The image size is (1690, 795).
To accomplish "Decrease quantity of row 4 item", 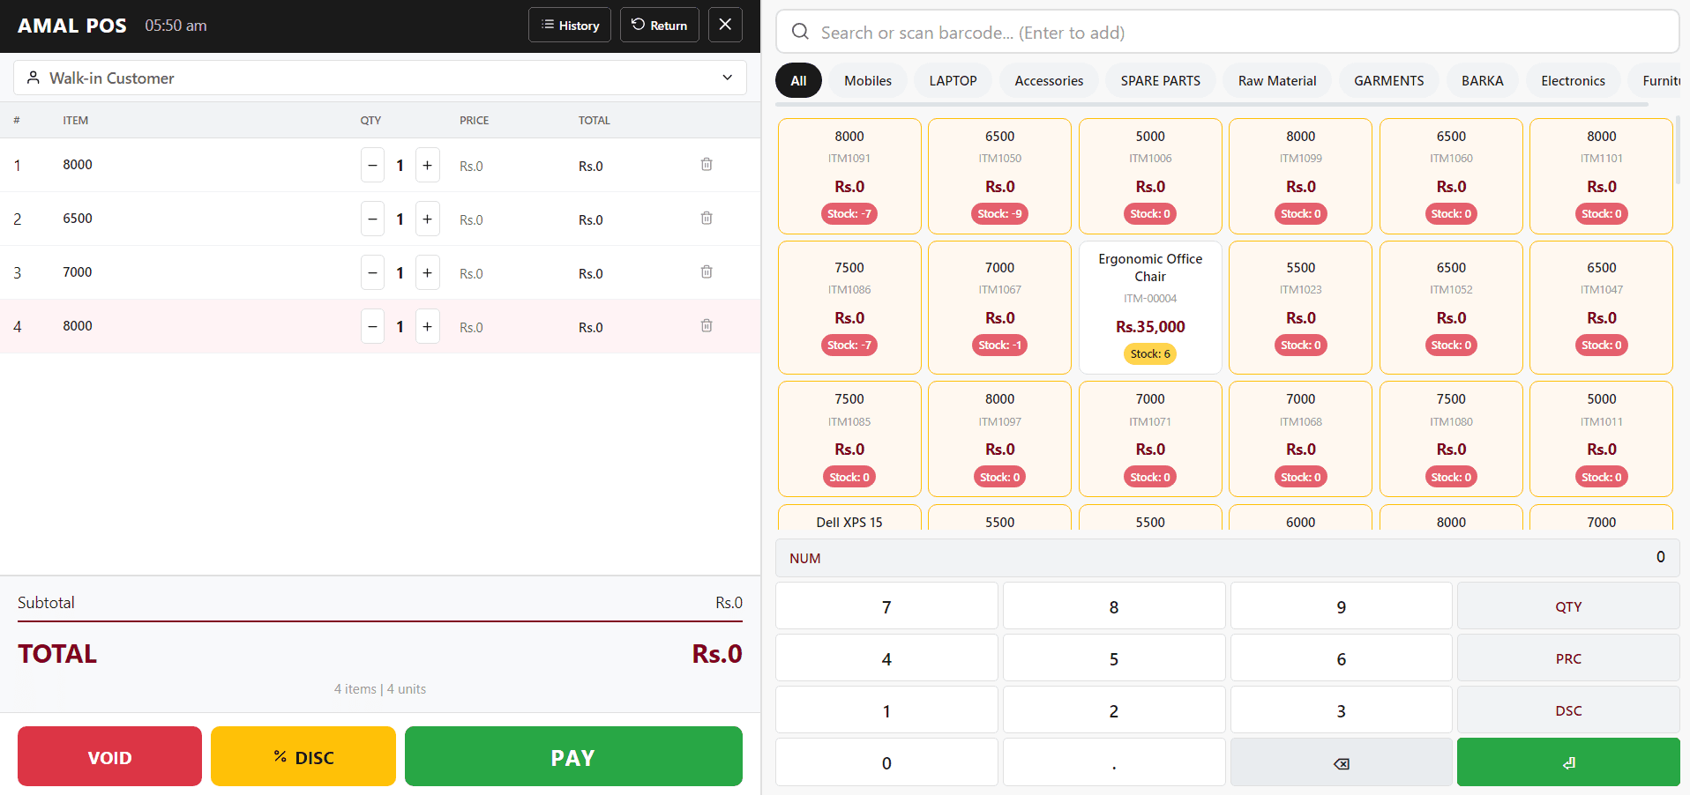I will [372, 327].
